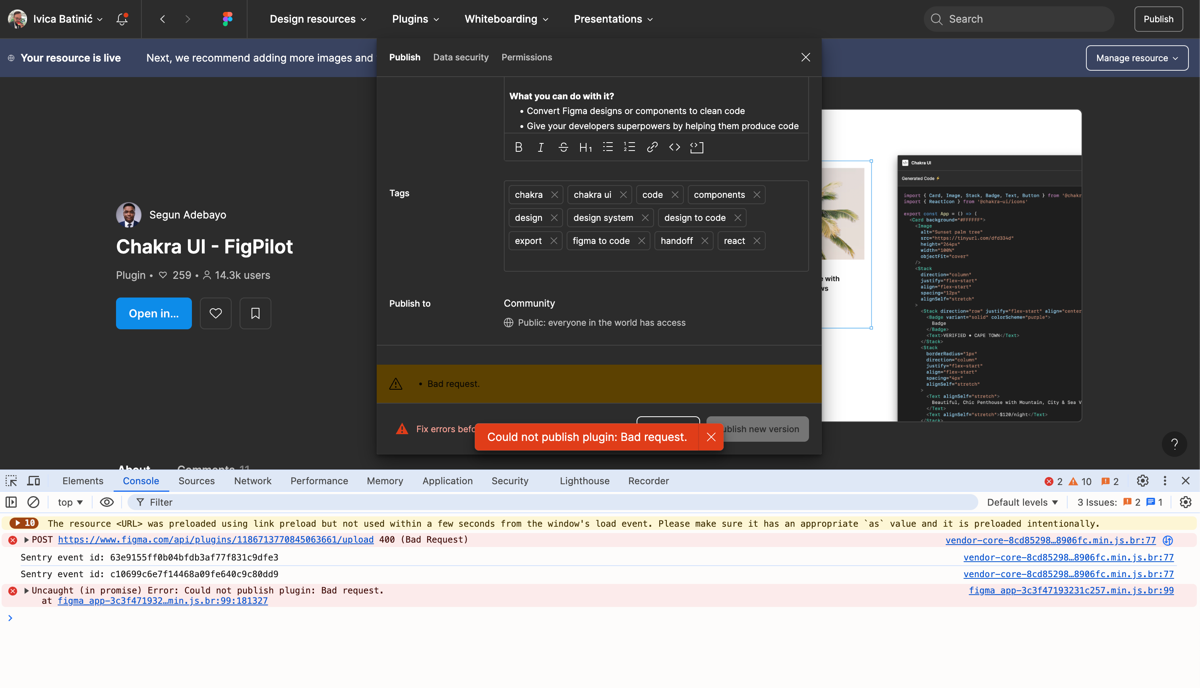Insert heading with H1 button
This screenshot has width=1200, height=688.
pyautogui.click(x=585, y=147)
